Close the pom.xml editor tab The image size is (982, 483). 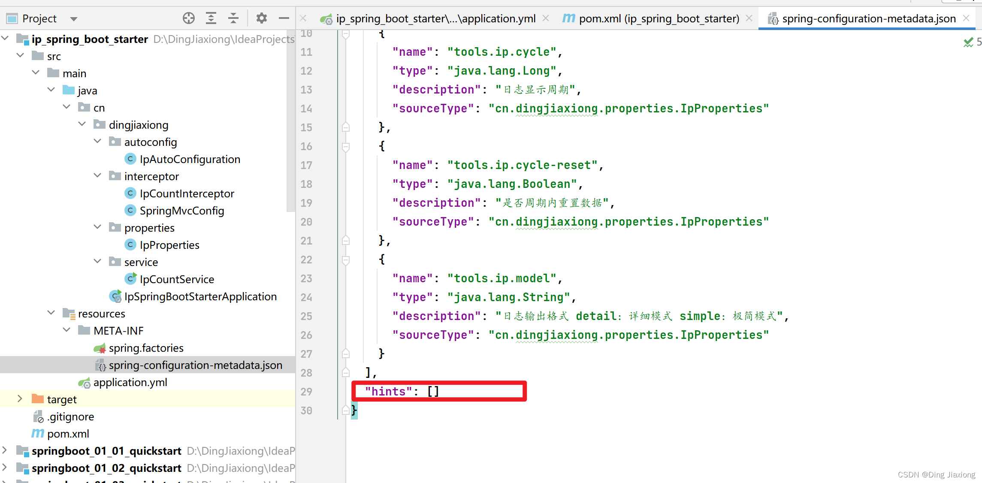click(749, 18)
